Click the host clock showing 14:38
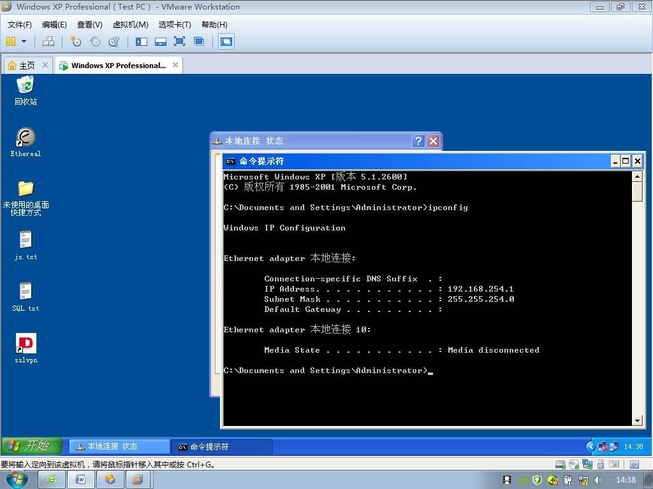Screen dimensions: 653x489 [626, 480]
